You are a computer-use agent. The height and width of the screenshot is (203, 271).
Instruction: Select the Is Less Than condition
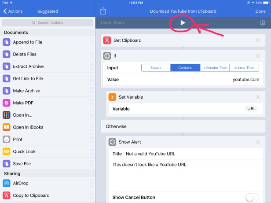pos(244,68)
